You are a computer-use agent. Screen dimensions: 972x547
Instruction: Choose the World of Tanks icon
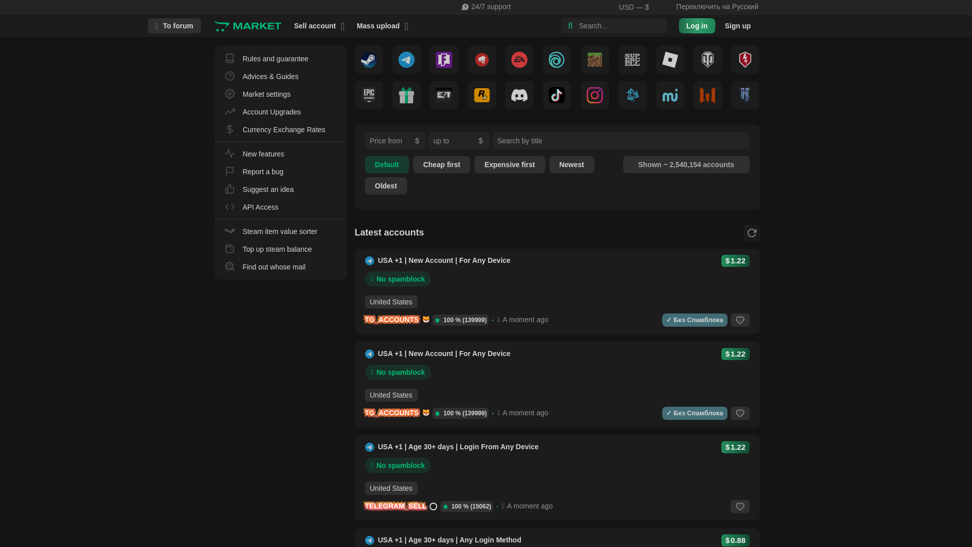point(707,60)
